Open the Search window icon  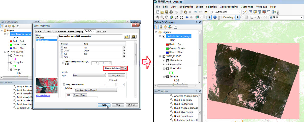[259, 12]
